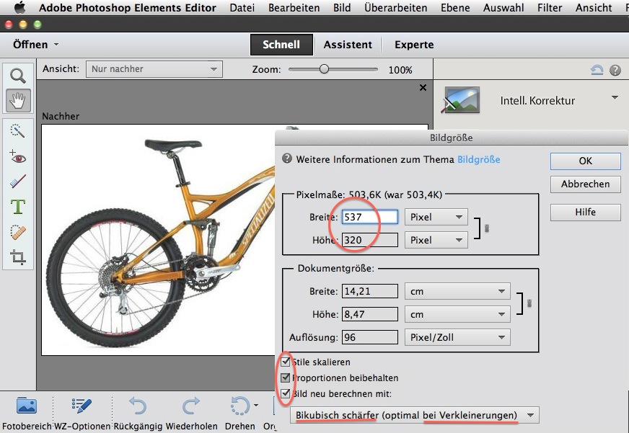
Task: Open the Drehen dropdown arrow
Action: coord(255,406)
